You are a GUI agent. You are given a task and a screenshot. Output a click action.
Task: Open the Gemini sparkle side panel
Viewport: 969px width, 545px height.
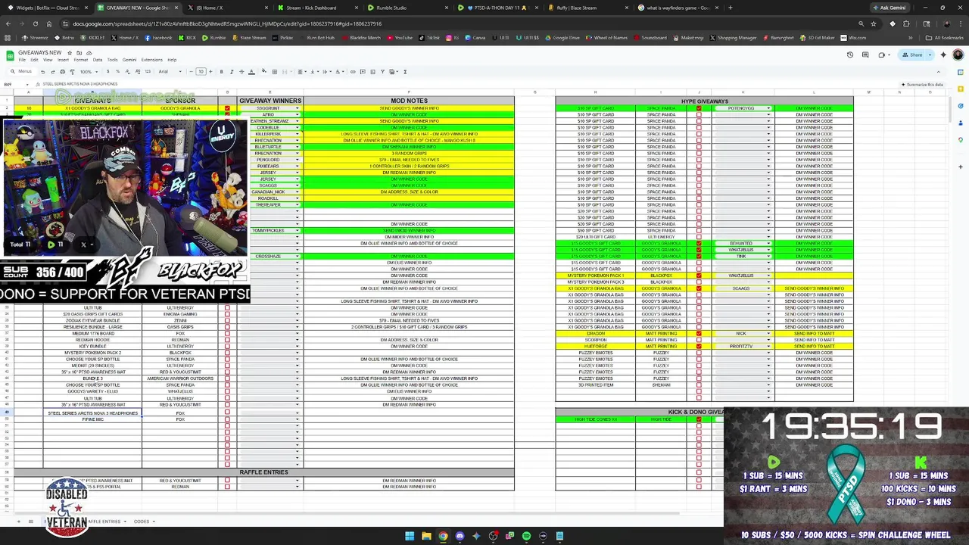click(943, 54)
